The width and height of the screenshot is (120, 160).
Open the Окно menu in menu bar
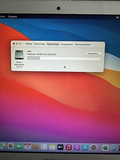click(x=2, y=17)
